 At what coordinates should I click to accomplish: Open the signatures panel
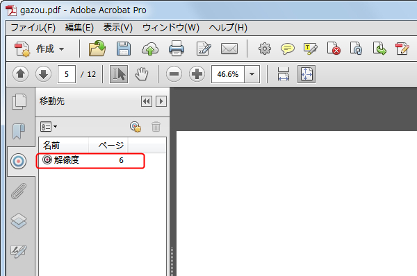pyautogui.click(x=19, y=251)
